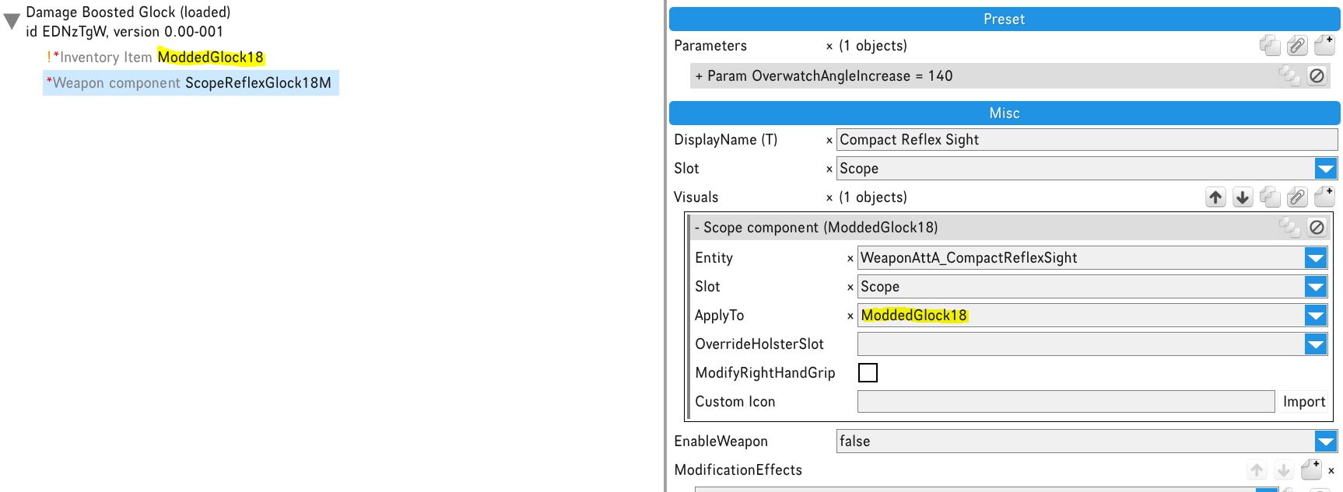Reset Visuals via its x mark

[x=829, y=198]
